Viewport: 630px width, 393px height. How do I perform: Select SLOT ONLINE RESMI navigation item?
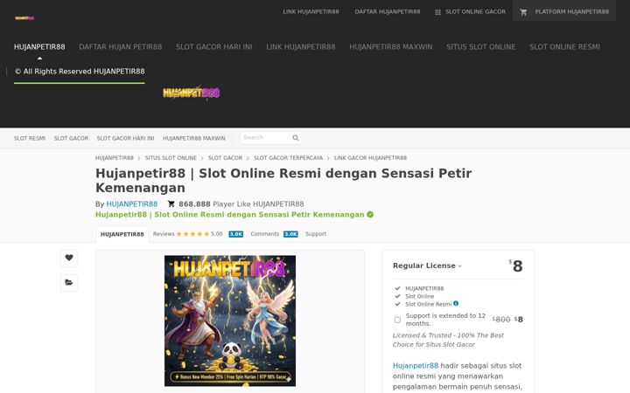point(564,47)
